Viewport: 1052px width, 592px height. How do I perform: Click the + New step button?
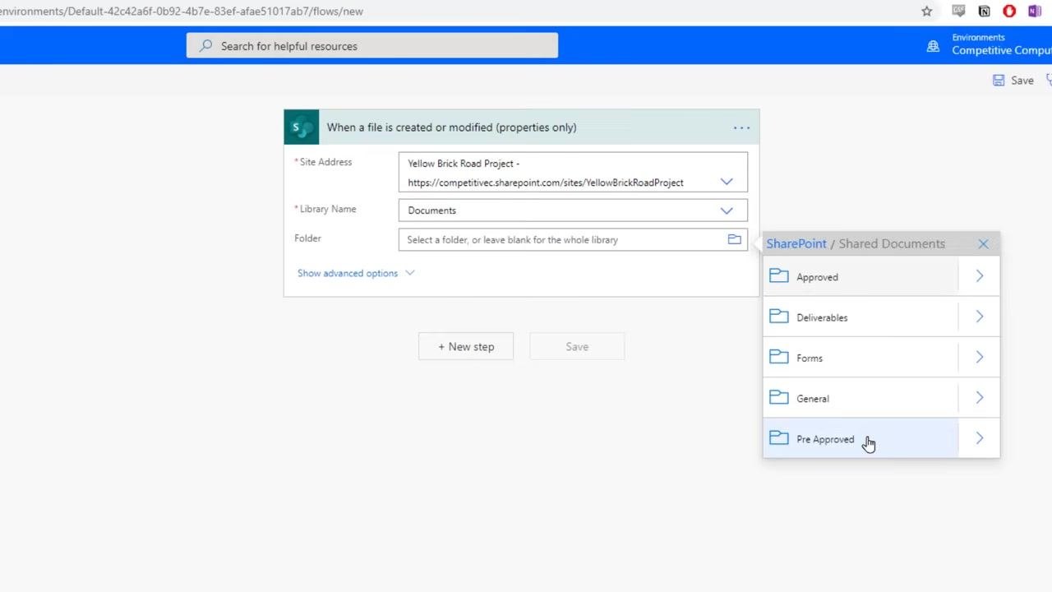click(x=466, y=346)
